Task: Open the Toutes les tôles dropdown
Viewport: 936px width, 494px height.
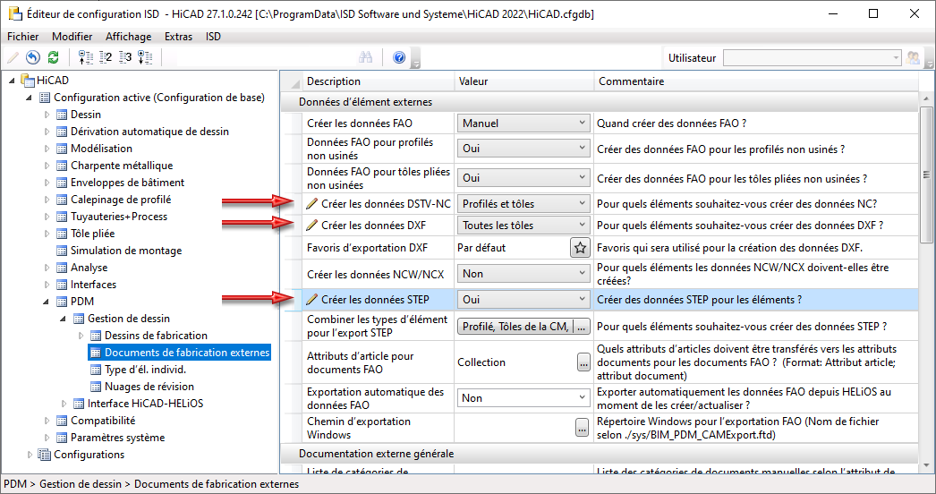Action: (x=523, y=226)
